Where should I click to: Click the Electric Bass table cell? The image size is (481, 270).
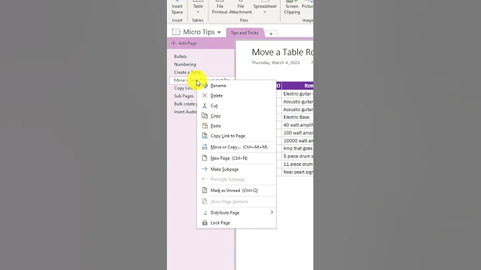[297, 117]
